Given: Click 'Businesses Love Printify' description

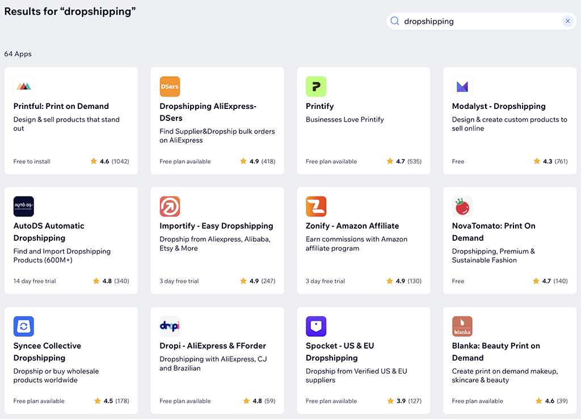Looking at the screenshot, I should click(x=344, y=119).
